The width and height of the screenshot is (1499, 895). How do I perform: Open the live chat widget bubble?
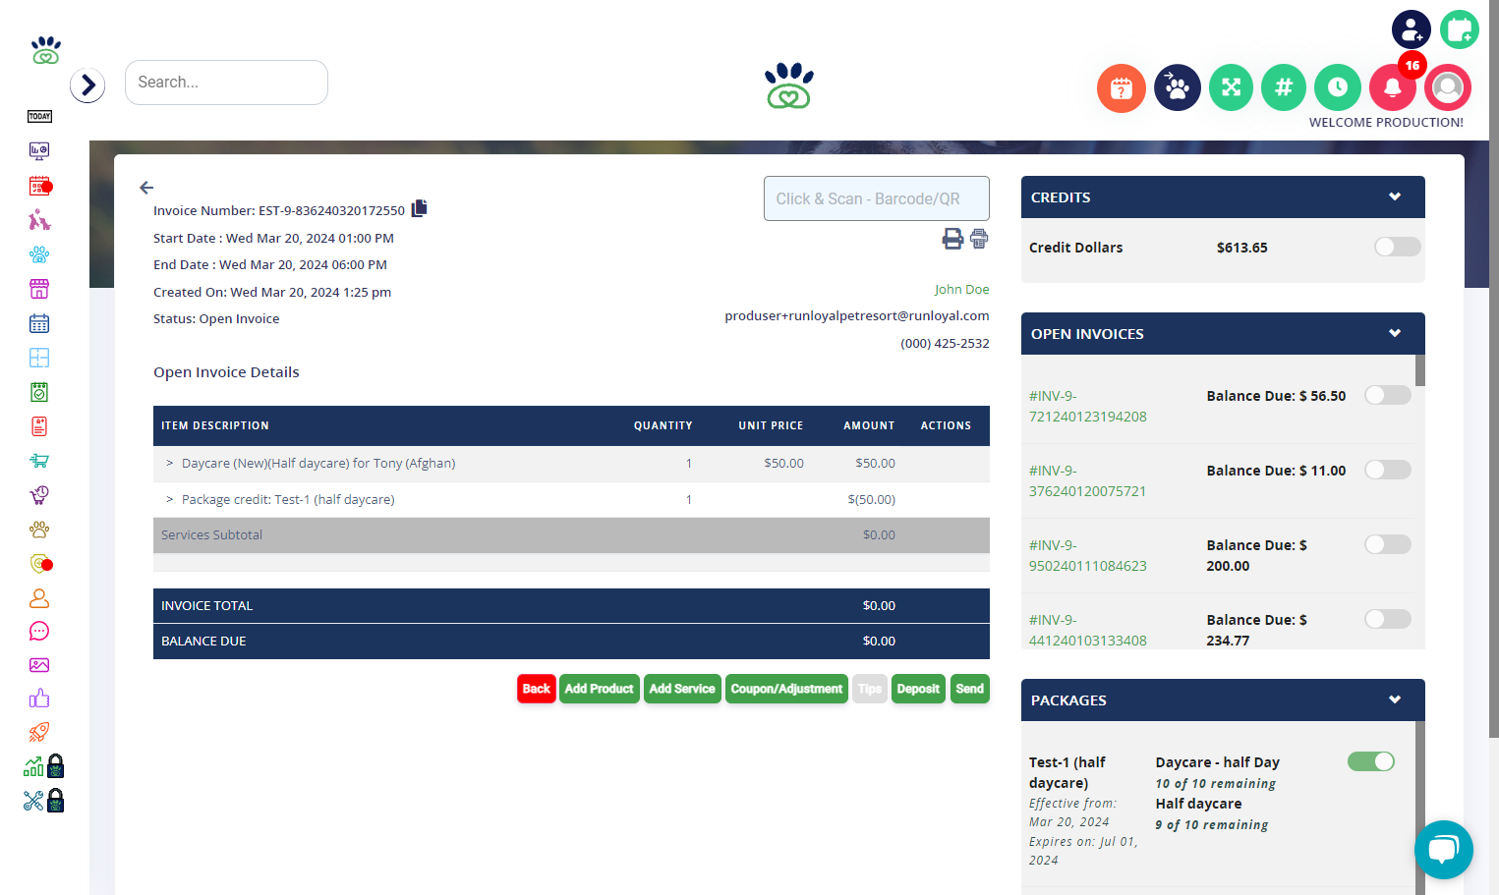(x=1443, y=849)
